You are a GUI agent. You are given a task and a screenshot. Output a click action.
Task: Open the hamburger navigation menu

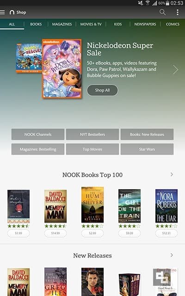click(2, 12)
